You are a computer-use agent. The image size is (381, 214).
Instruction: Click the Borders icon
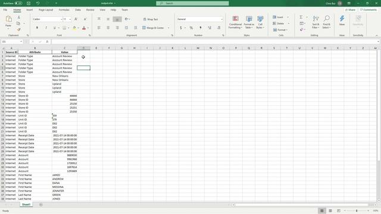click(64, 28)
